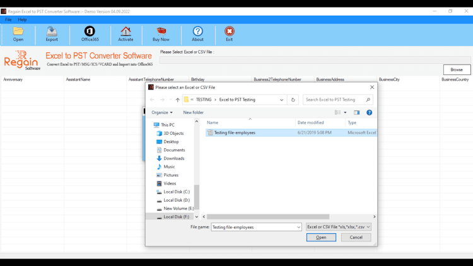Refresh the folder view
473x266 pixels.
tap(293, 100)
